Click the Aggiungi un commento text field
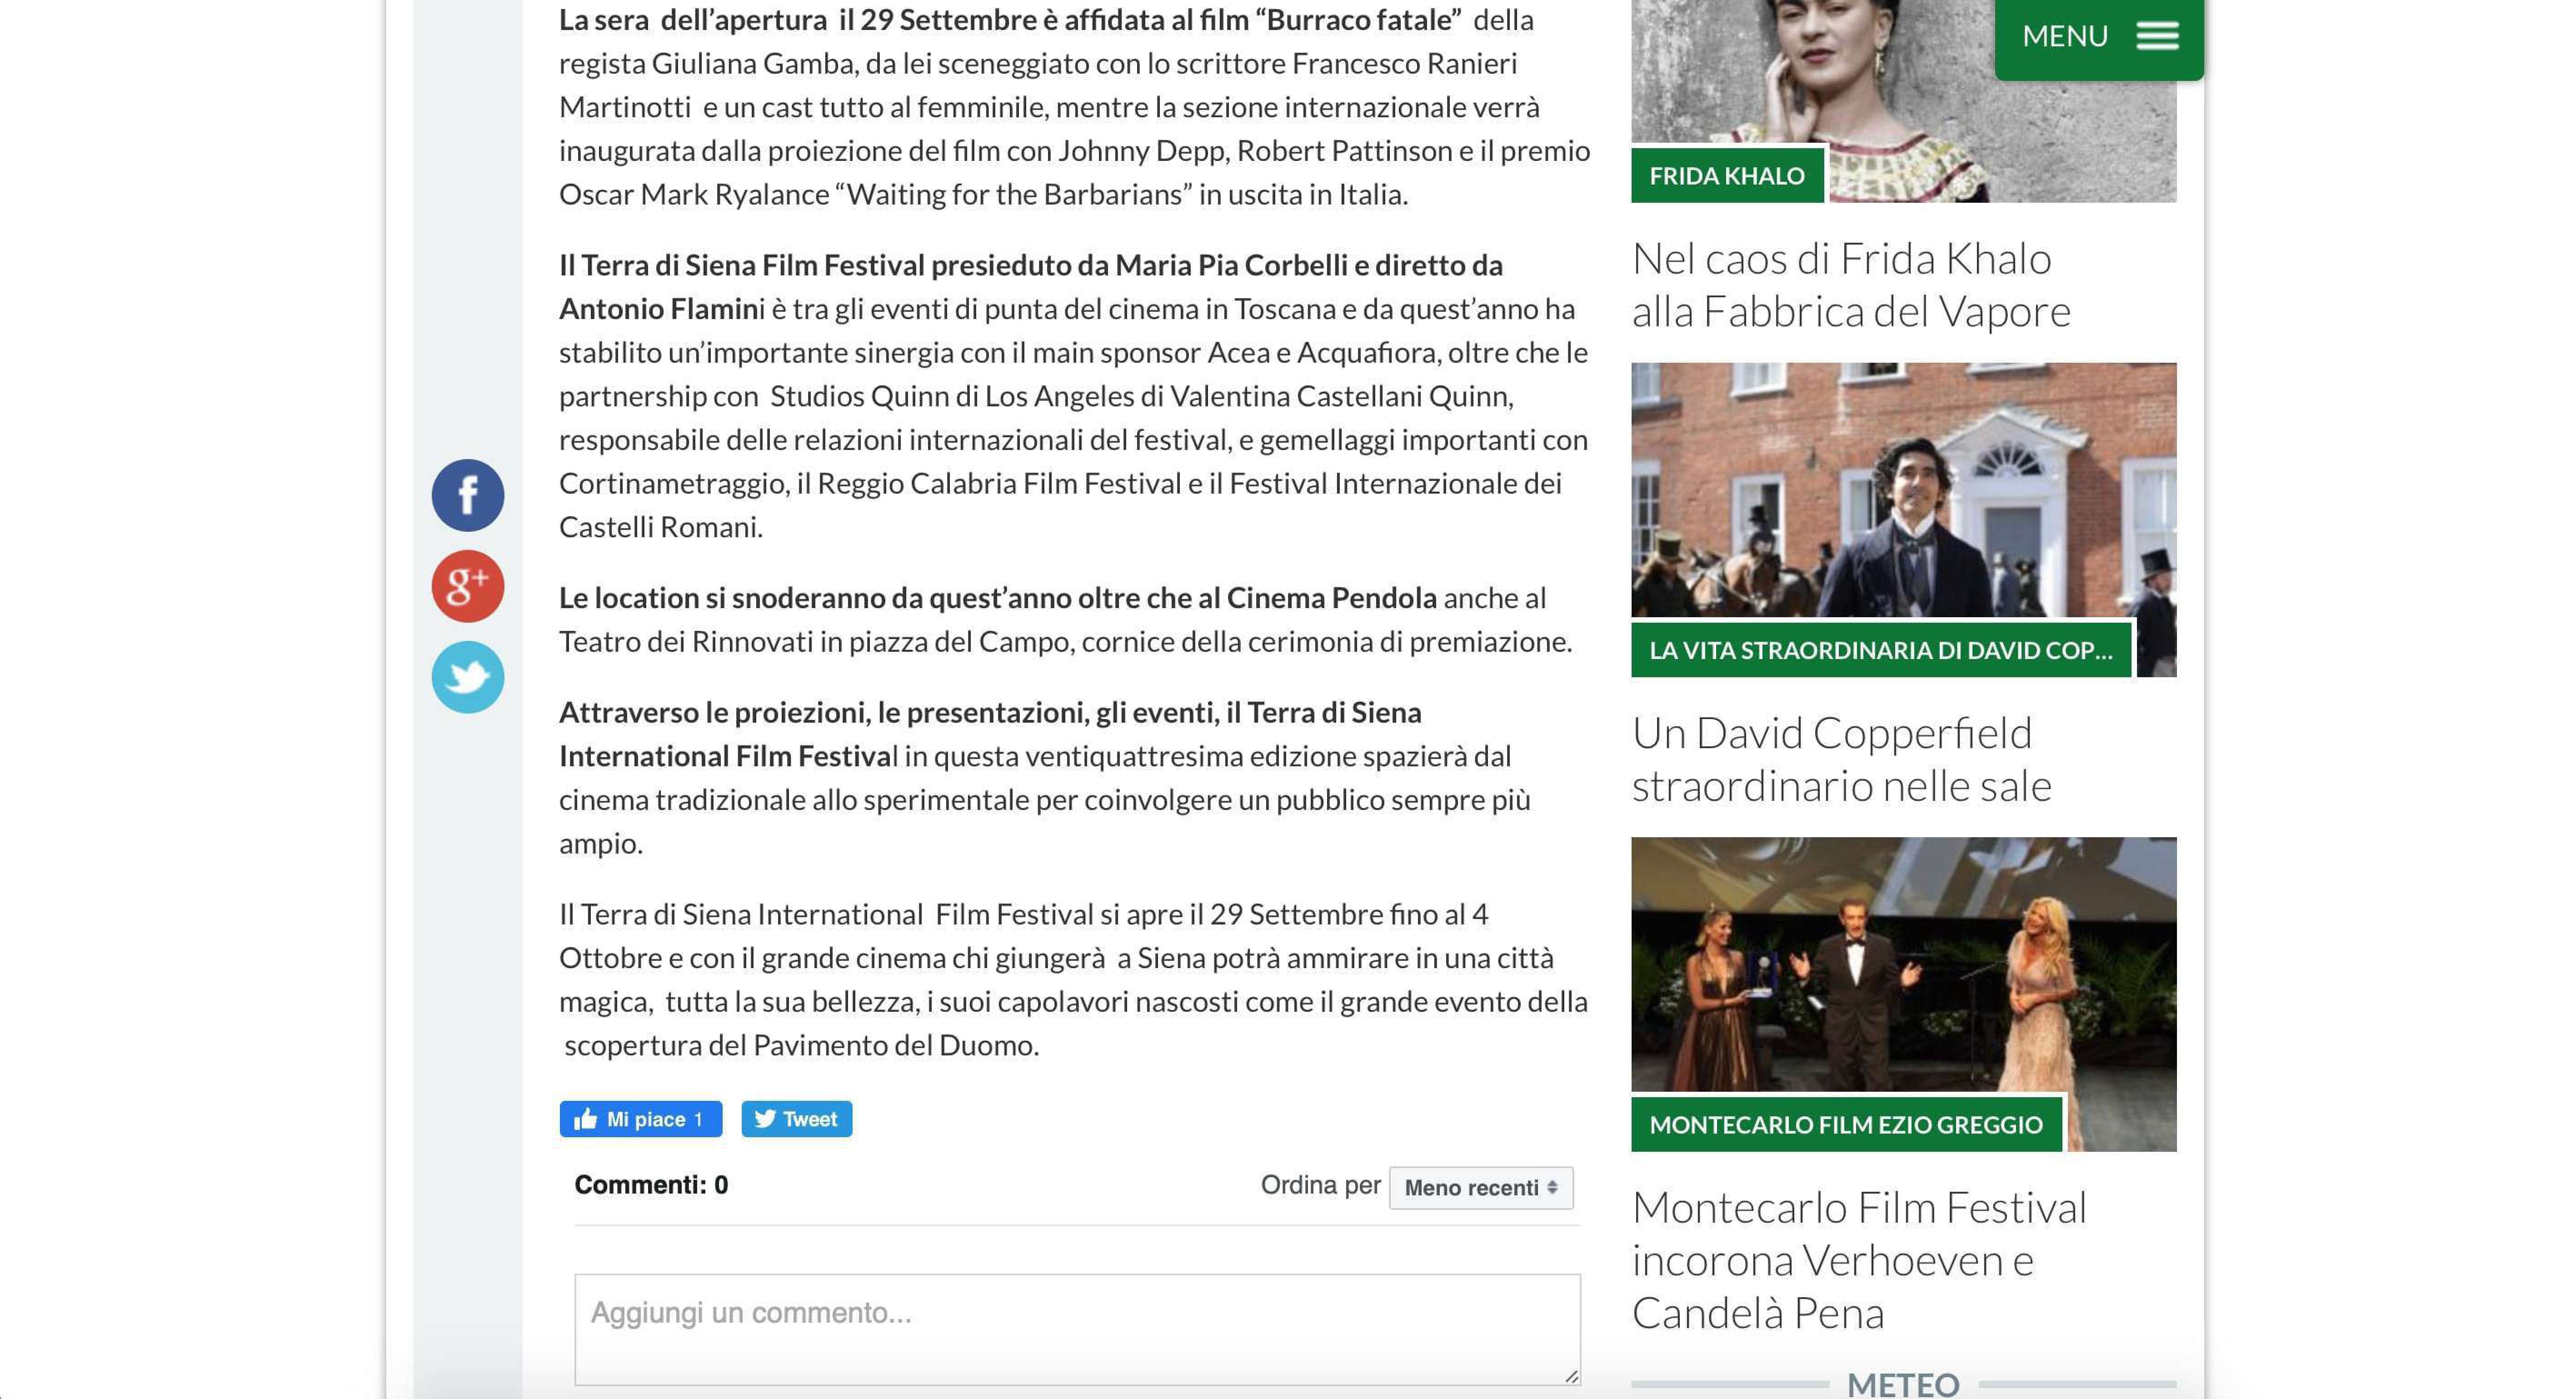 (x=1077, y=1329)
